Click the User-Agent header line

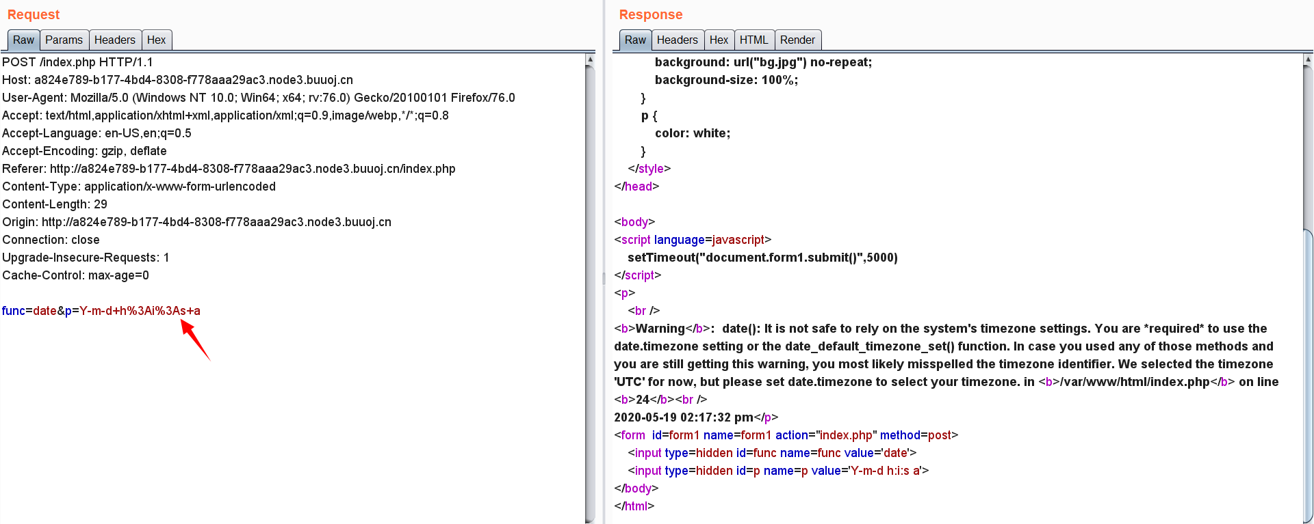[259, 98]
